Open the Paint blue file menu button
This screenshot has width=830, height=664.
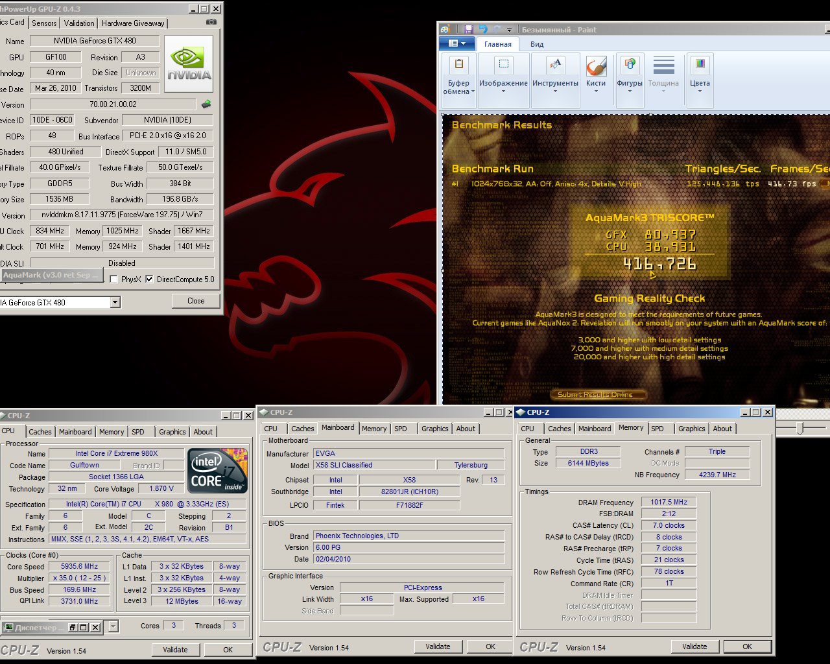click(457, 43)
